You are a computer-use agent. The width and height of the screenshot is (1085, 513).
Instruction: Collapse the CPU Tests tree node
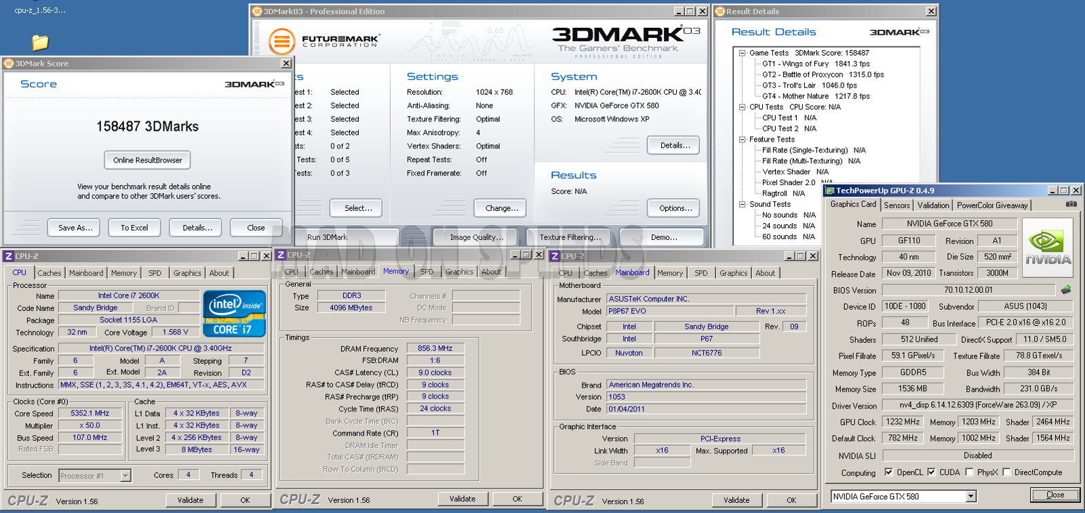point(743,107)
